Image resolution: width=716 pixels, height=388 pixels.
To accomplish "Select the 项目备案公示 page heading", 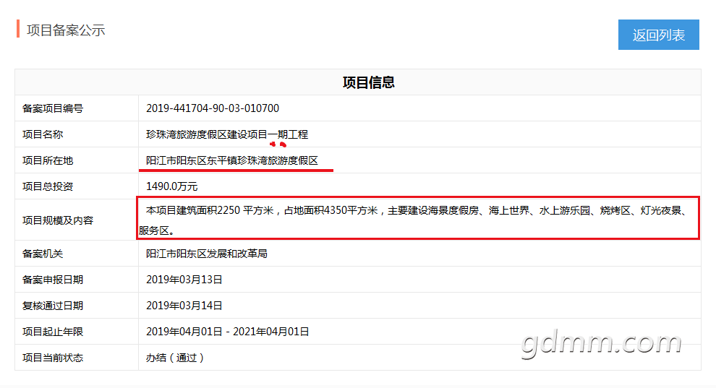I will point(66,30).
